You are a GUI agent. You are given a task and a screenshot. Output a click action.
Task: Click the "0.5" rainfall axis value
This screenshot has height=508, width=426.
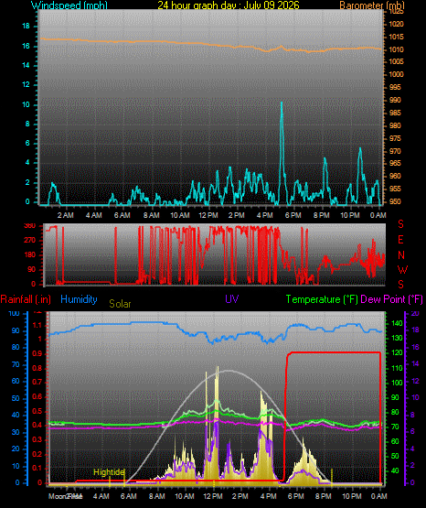pyautogui.click(x=37, y=412)
